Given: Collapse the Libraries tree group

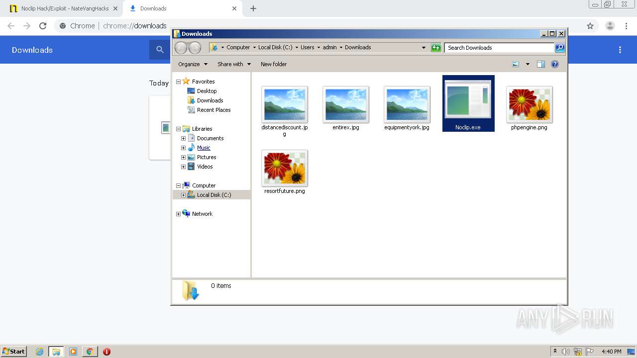Looking at the screenshot, I should tap(178, 129).
